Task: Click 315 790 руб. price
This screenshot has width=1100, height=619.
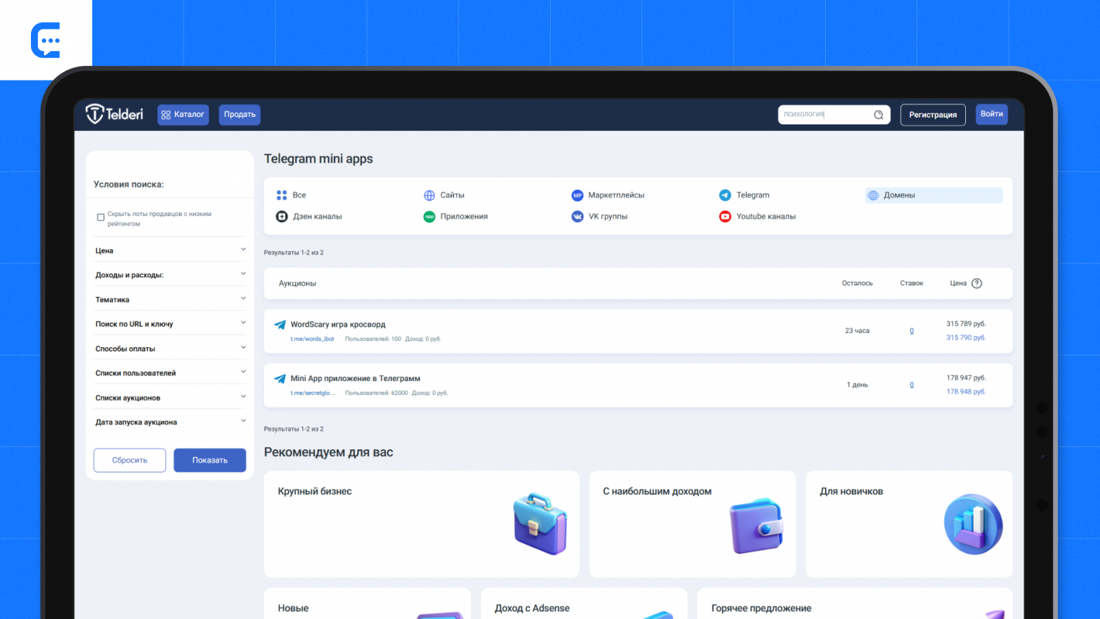Action: coord(966,338)
